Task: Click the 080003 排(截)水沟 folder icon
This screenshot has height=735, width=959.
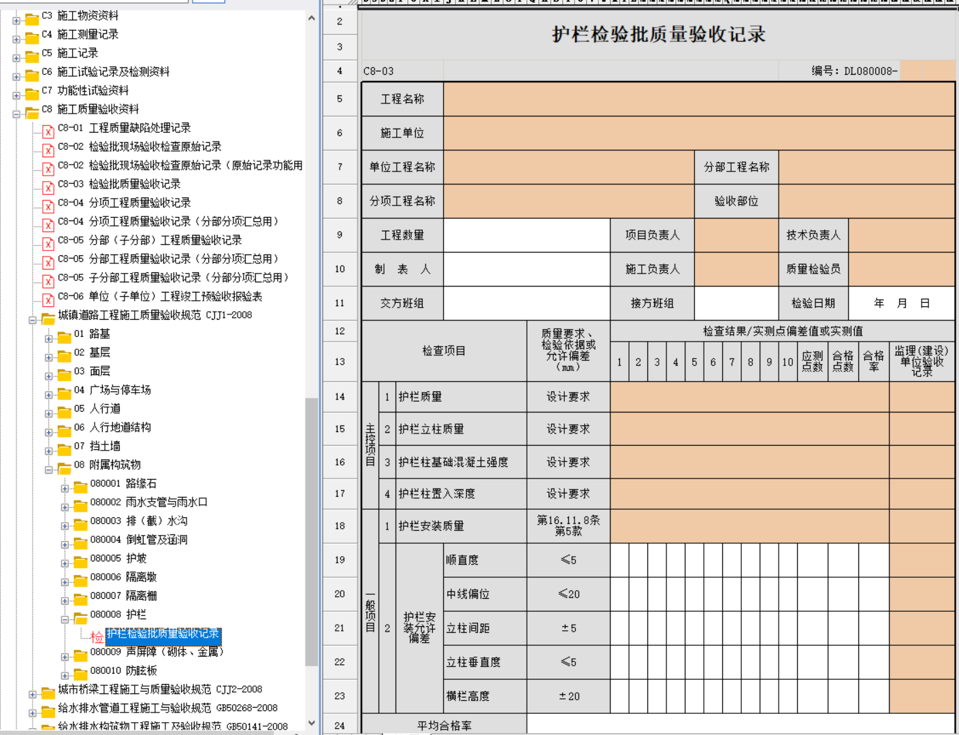Action: pos(80,523)
